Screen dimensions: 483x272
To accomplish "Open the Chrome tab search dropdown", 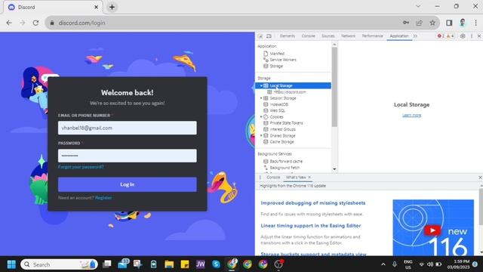I will 418,6.
